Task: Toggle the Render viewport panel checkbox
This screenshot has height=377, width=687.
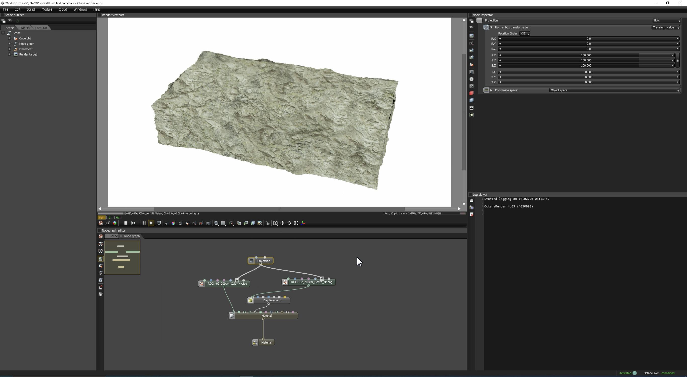Action: (x=100, y=15)
